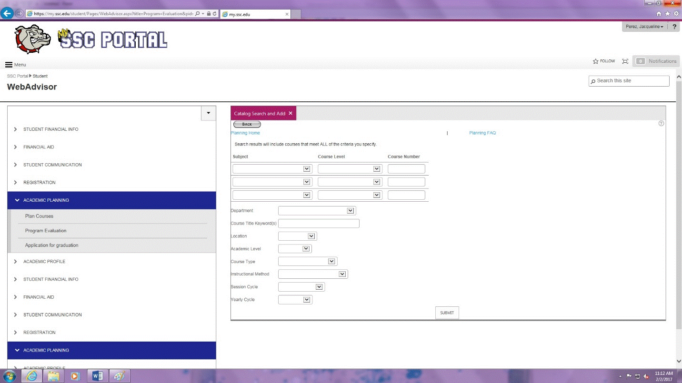Click the Follow star icon
This screenshot has height=383, width=682.
595,61
